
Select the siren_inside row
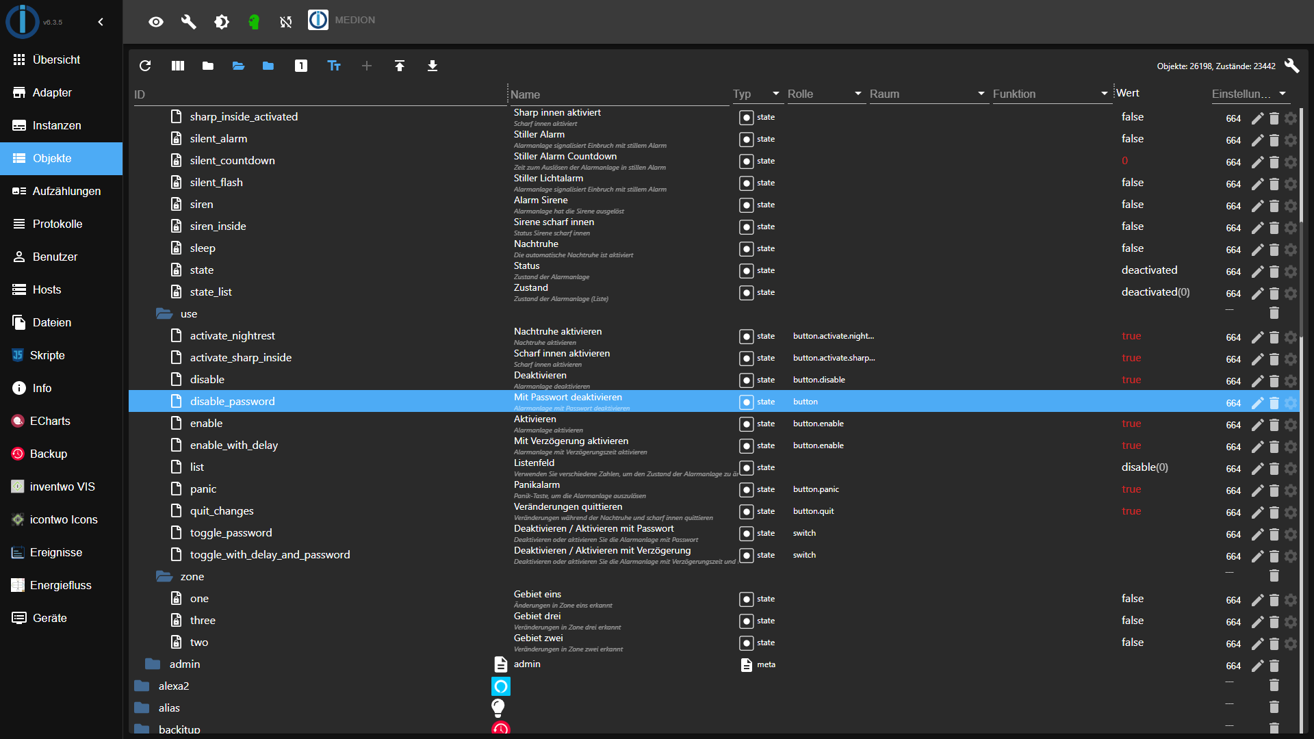(x=714, y=226)
